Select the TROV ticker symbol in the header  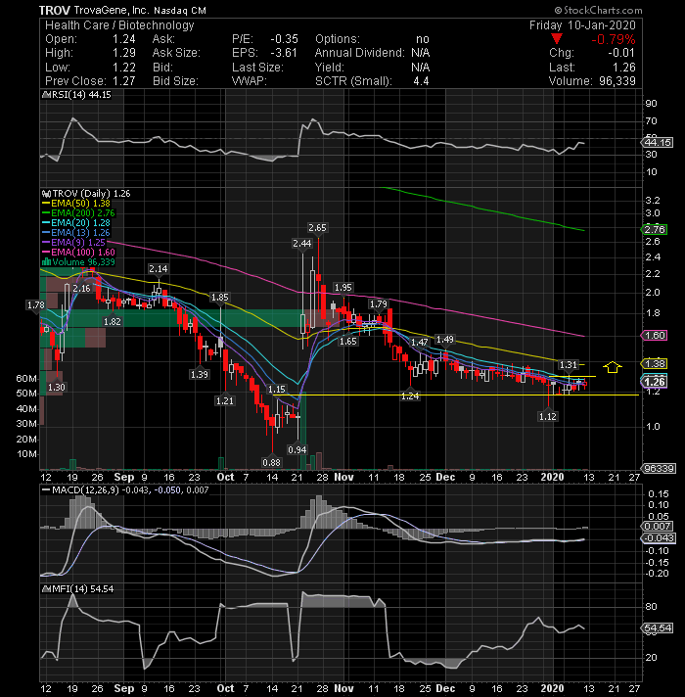click(54, 10)
